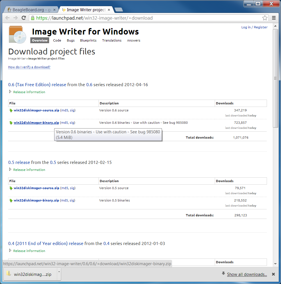This screenshot has width=281, height=284.
Task: Download win32diskimager-binary.zip for version 0.6
Action: coord(36,123)
